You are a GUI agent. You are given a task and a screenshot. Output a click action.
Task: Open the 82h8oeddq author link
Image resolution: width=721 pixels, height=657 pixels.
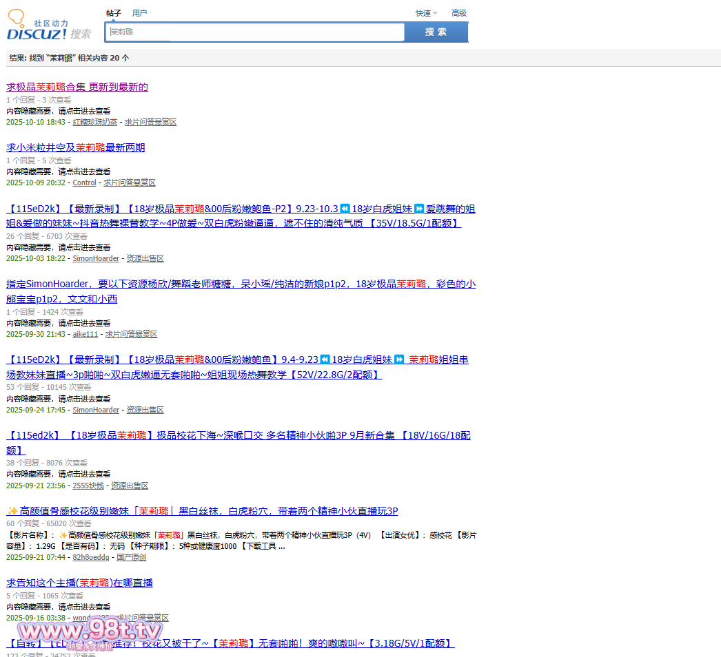tap(91, 557)
